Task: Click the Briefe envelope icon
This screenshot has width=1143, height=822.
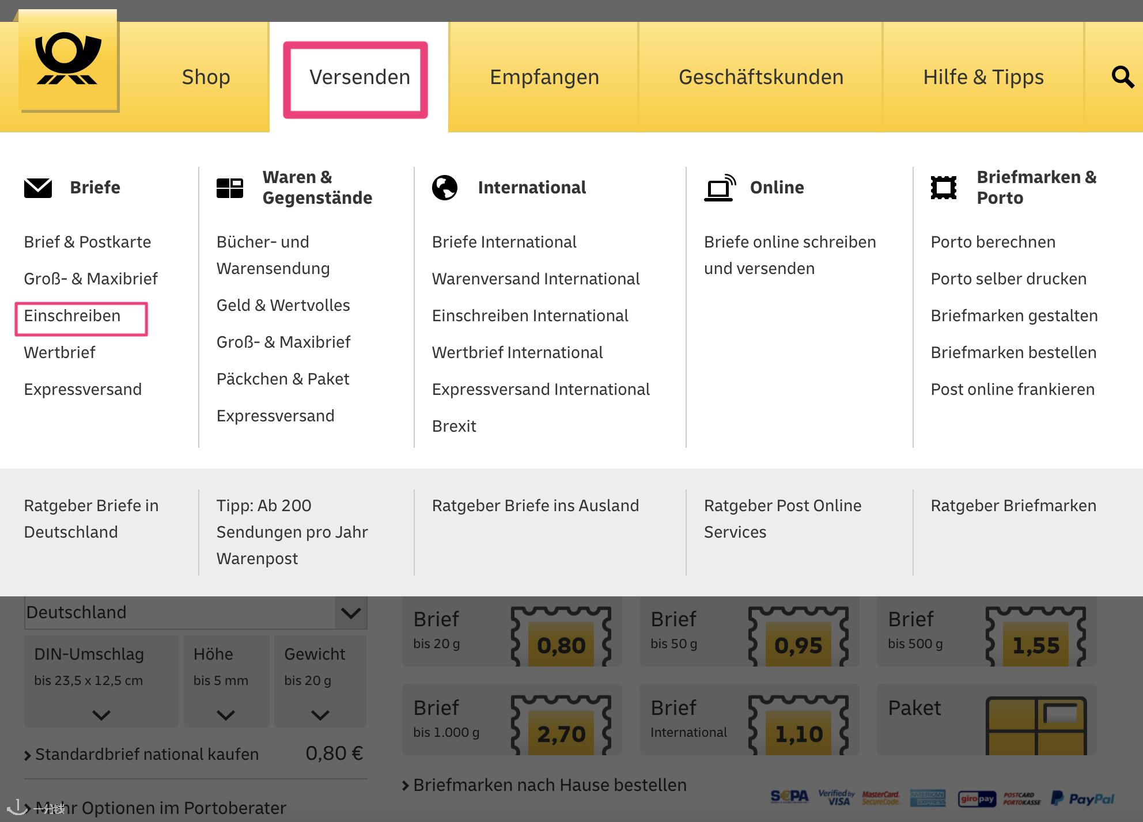Action: [38, 188]
